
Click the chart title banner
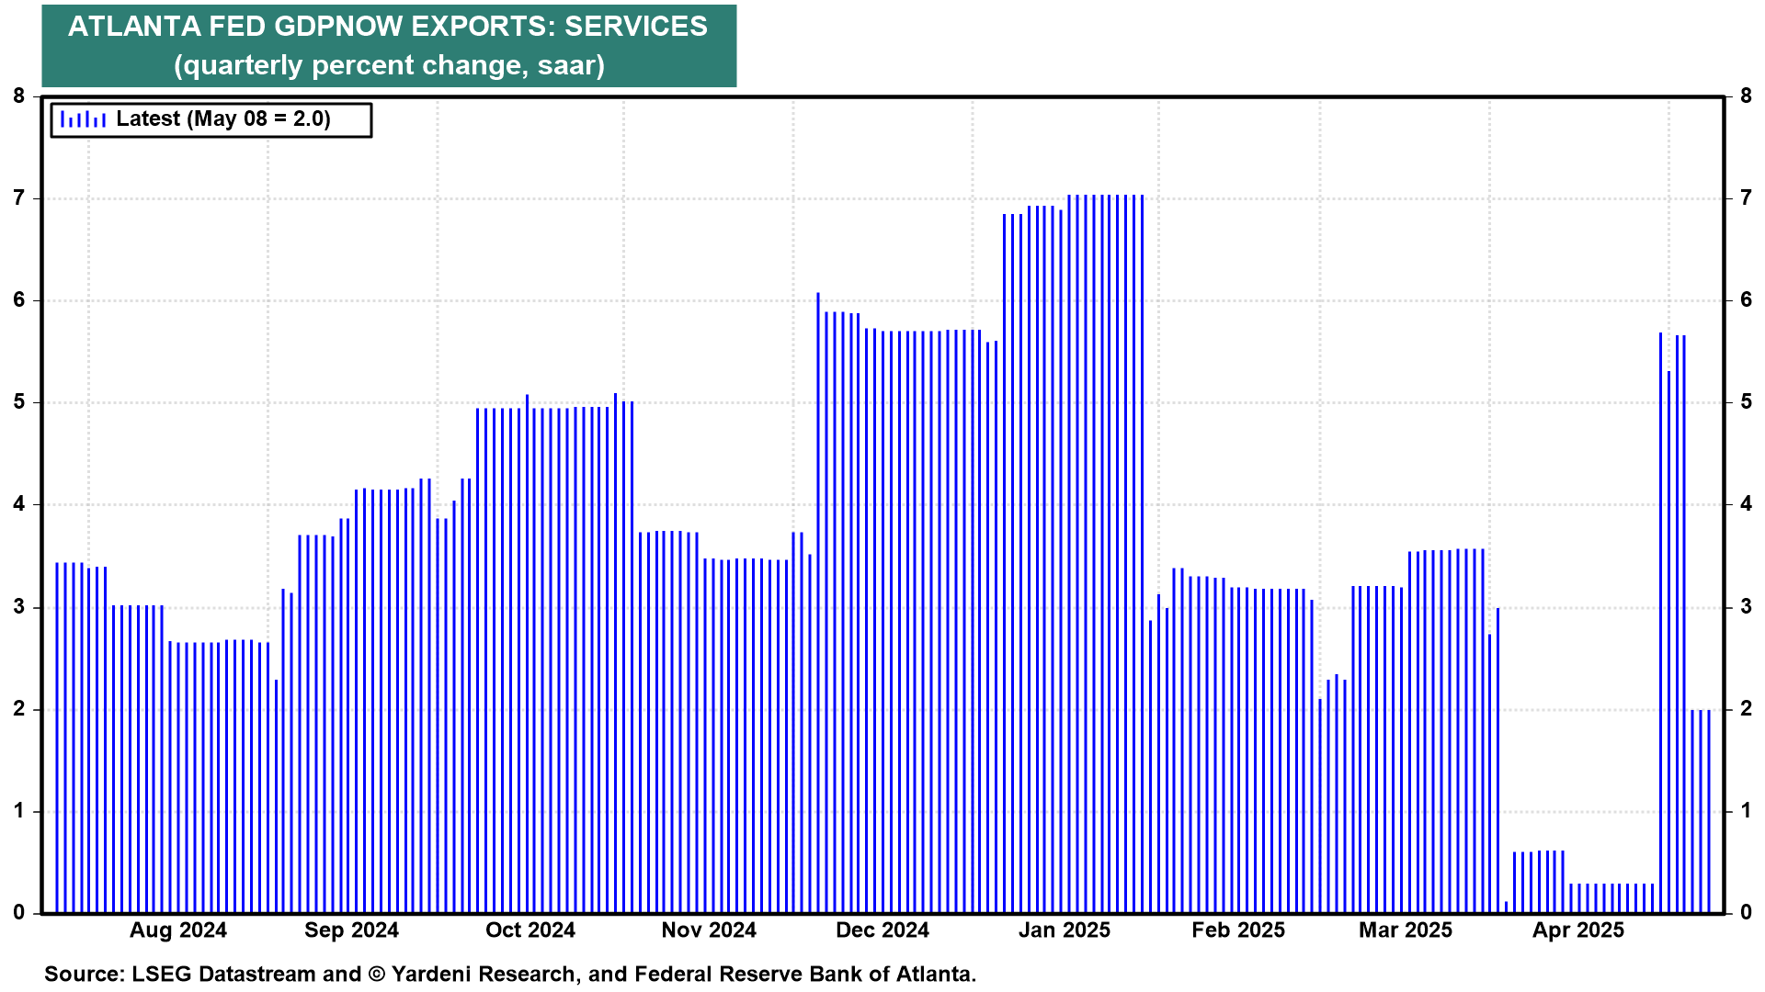(x=388, y=27)
